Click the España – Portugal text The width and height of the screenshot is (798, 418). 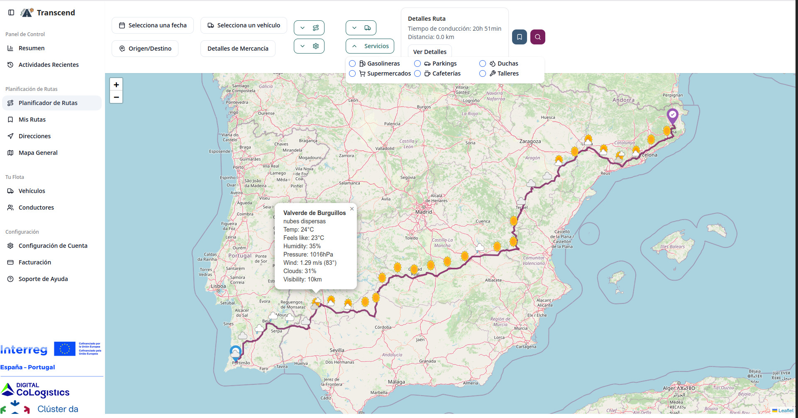click(27, 367)
